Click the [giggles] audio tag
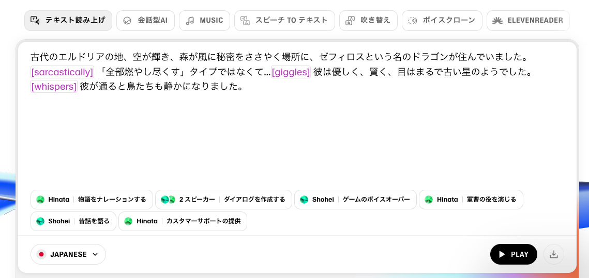589x278 pixels. (x=291, y=72)
